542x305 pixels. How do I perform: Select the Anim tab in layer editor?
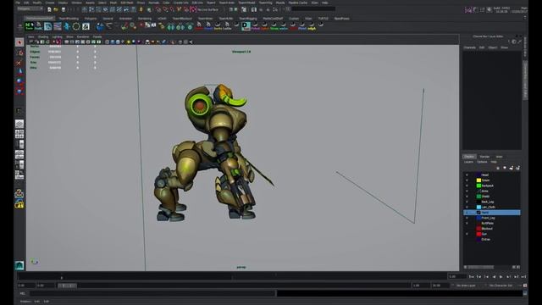click(x=499, y=157)
